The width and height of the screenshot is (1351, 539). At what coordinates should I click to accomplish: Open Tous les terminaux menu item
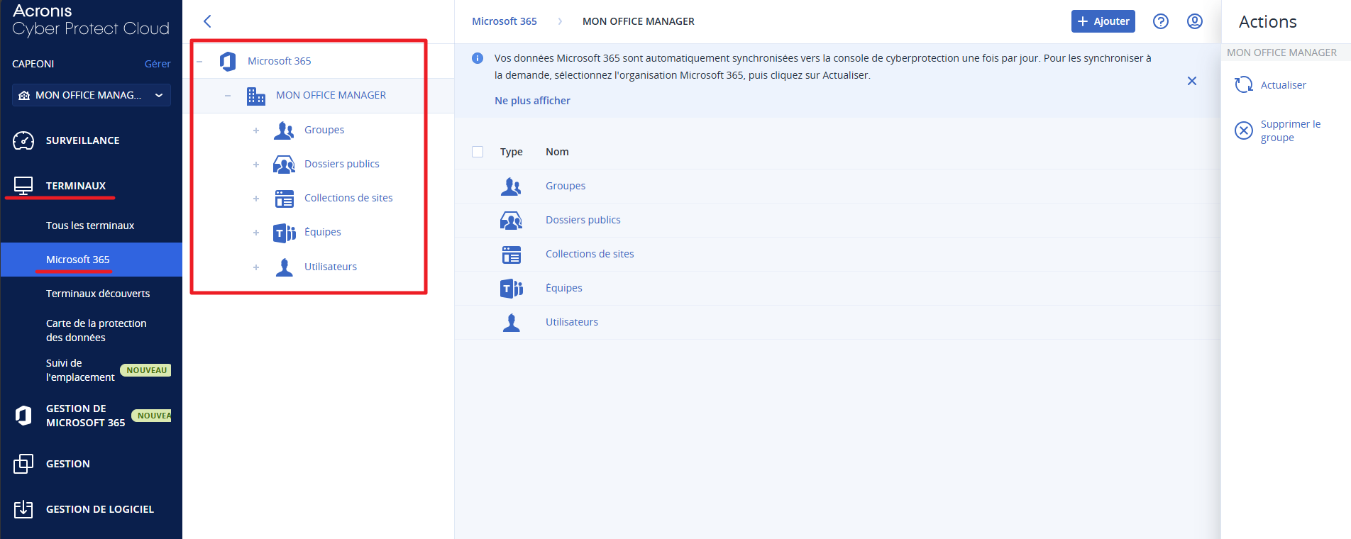coord(90,226)
